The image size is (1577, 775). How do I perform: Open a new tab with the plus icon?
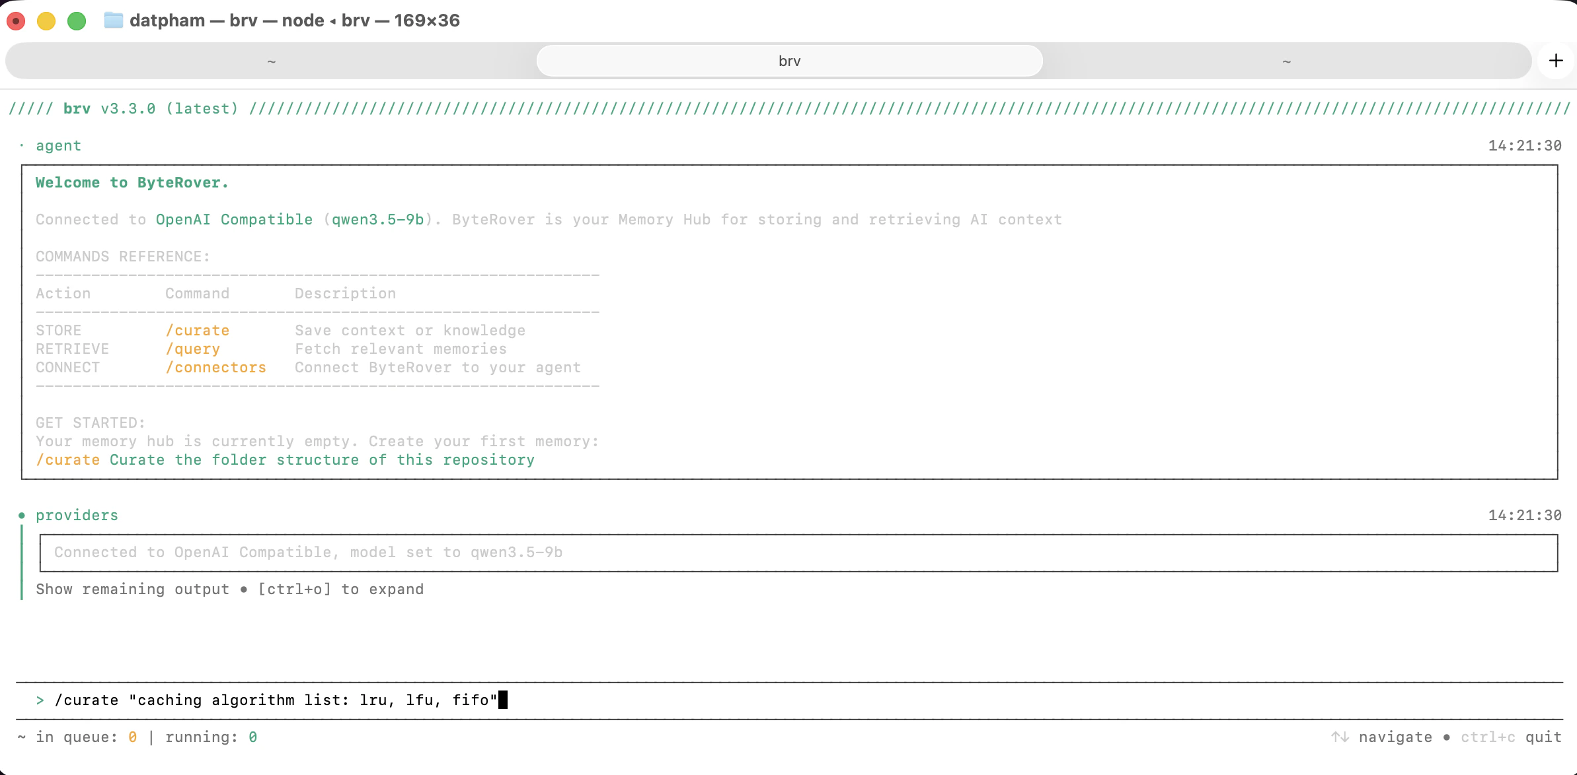[x=1556, y=60]
